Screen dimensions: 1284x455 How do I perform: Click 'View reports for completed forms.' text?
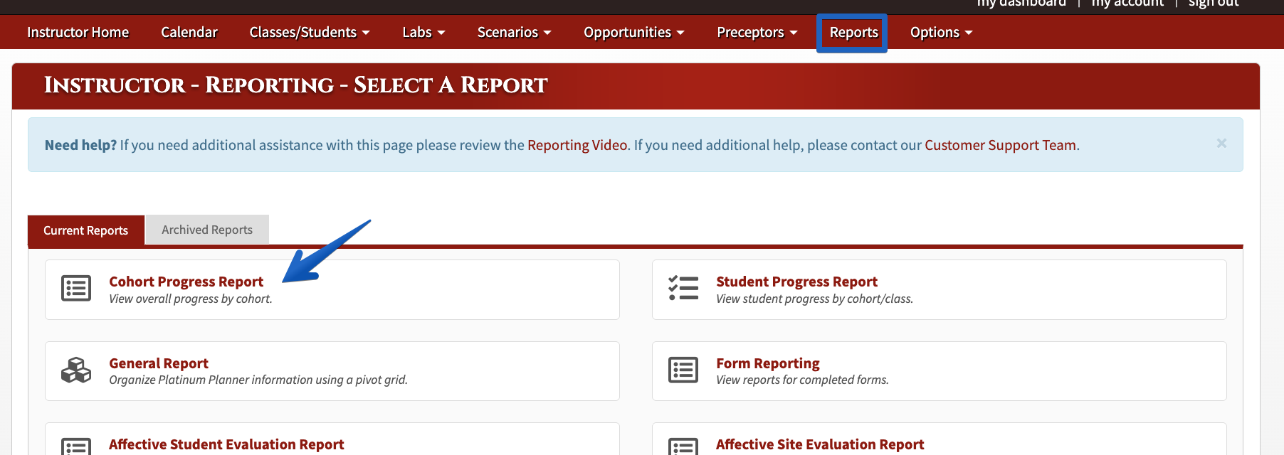[802, 380]
